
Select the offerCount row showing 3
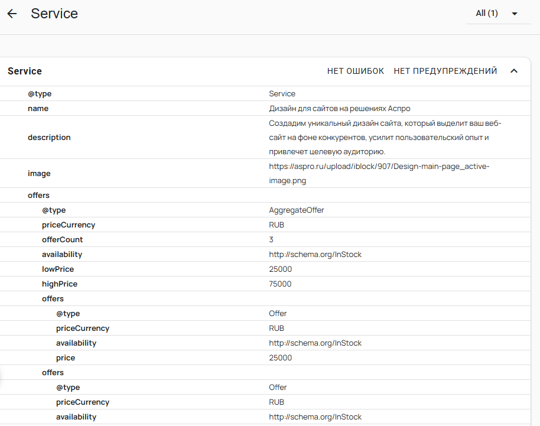coord(62,239)
